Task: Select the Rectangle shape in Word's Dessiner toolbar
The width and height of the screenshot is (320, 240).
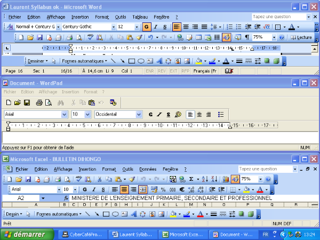Action: pos(132,61)
